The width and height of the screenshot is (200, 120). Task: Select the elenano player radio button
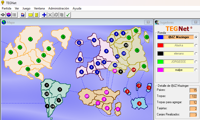click(196, 54)
